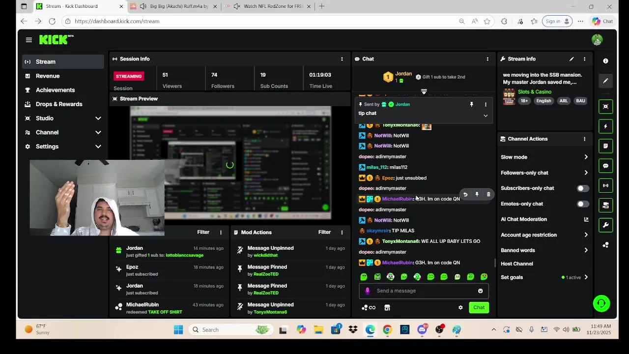Toggle Subscribers-only chat switch
This screenshot has width=629, height=354.
(x=582, y=188)
